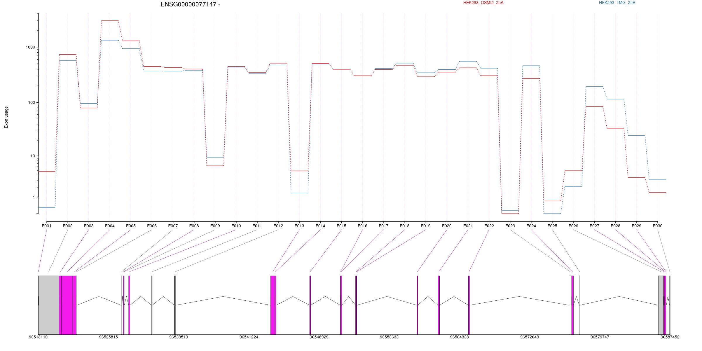Click the E016 exon label
702x351 pixels.
coord(362,226)
